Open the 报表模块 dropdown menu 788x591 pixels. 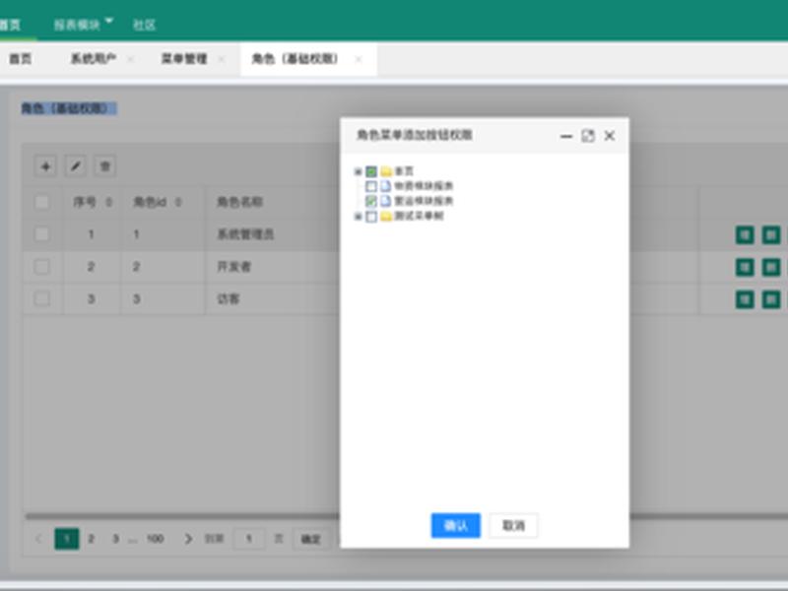pos(83,24)
